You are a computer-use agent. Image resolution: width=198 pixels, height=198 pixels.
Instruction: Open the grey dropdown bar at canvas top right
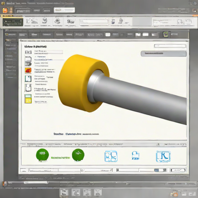(164, 54)
